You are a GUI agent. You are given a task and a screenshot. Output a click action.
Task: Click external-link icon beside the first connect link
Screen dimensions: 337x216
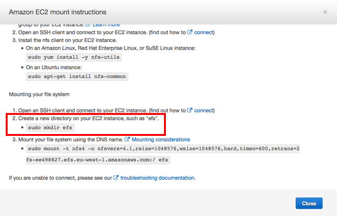(190, 32)
